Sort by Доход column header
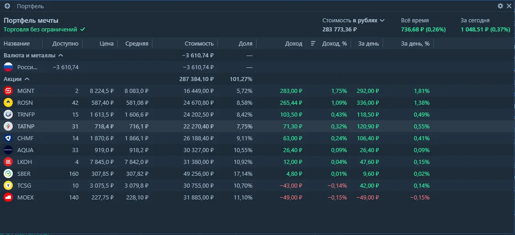 coord(294,44)
